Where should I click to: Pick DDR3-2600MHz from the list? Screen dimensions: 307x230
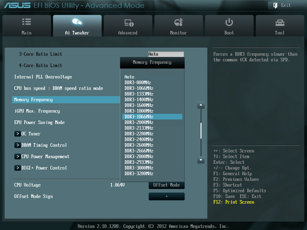[x=152, y=145]
